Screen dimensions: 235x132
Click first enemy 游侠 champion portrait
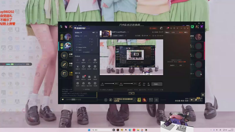(198, 37)
